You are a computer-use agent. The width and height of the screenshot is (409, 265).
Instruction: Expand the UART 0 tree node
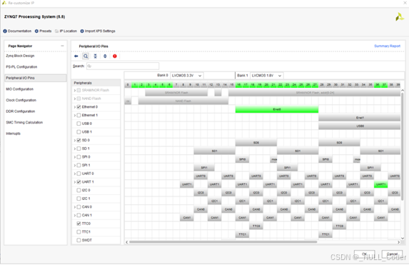(x=75, y=174)
